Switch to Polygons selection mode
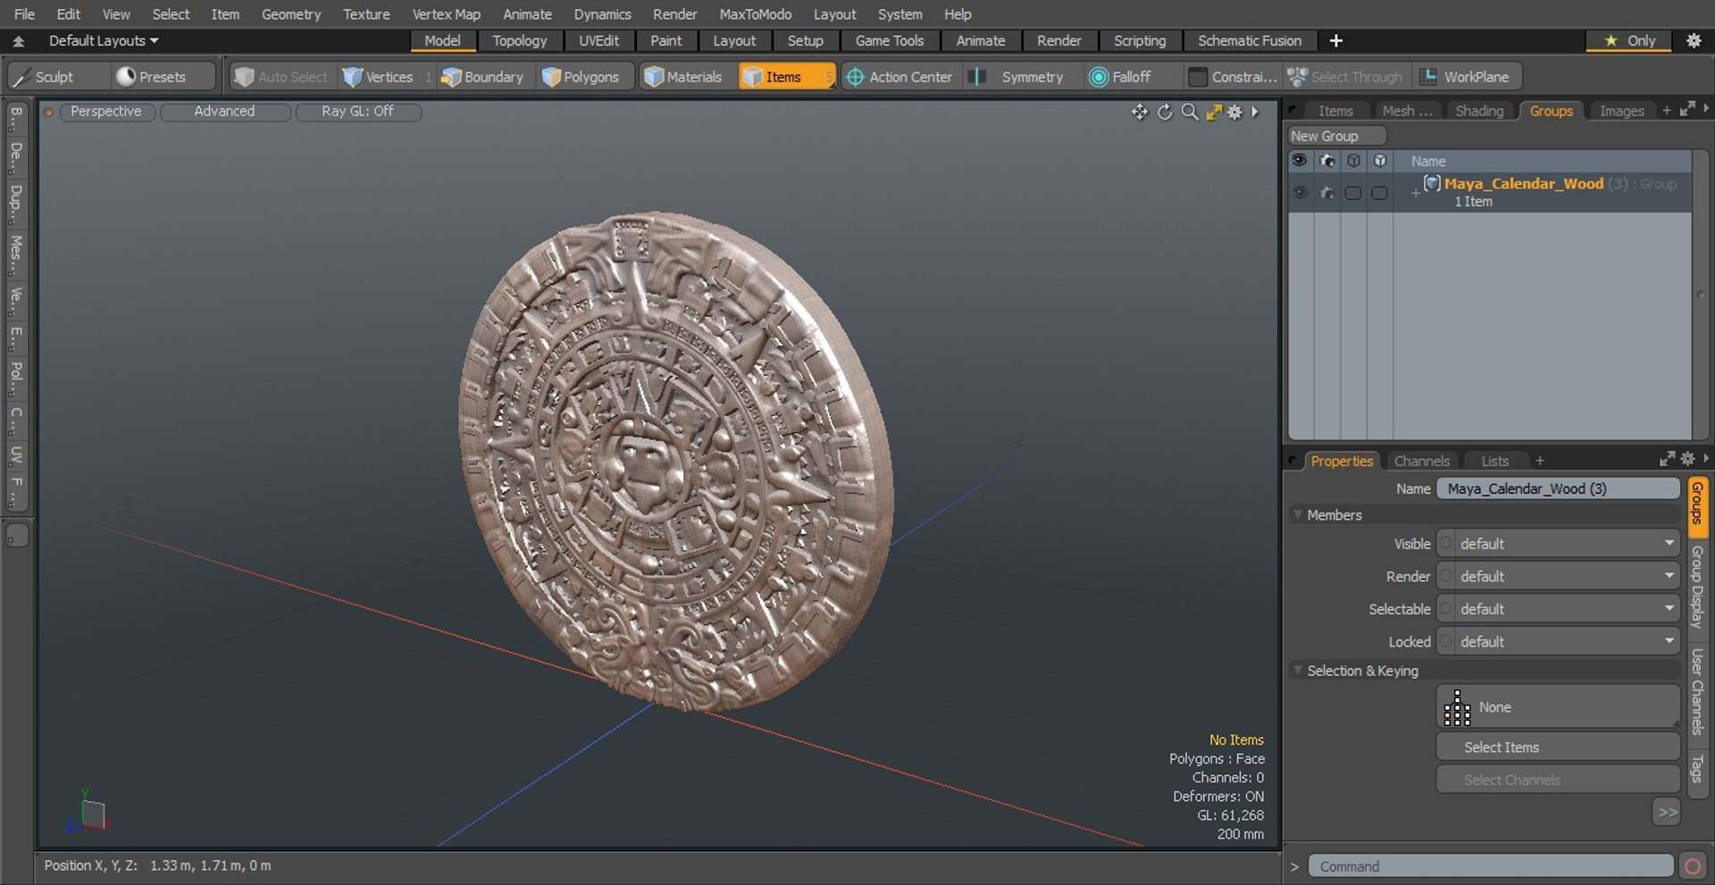This screenshot has width=1715, height=885. (581, 77)
